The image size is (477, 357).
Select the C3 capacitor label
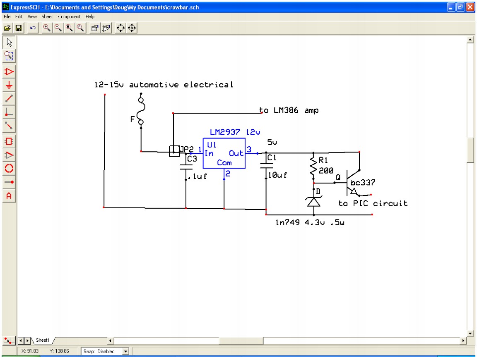192,159
